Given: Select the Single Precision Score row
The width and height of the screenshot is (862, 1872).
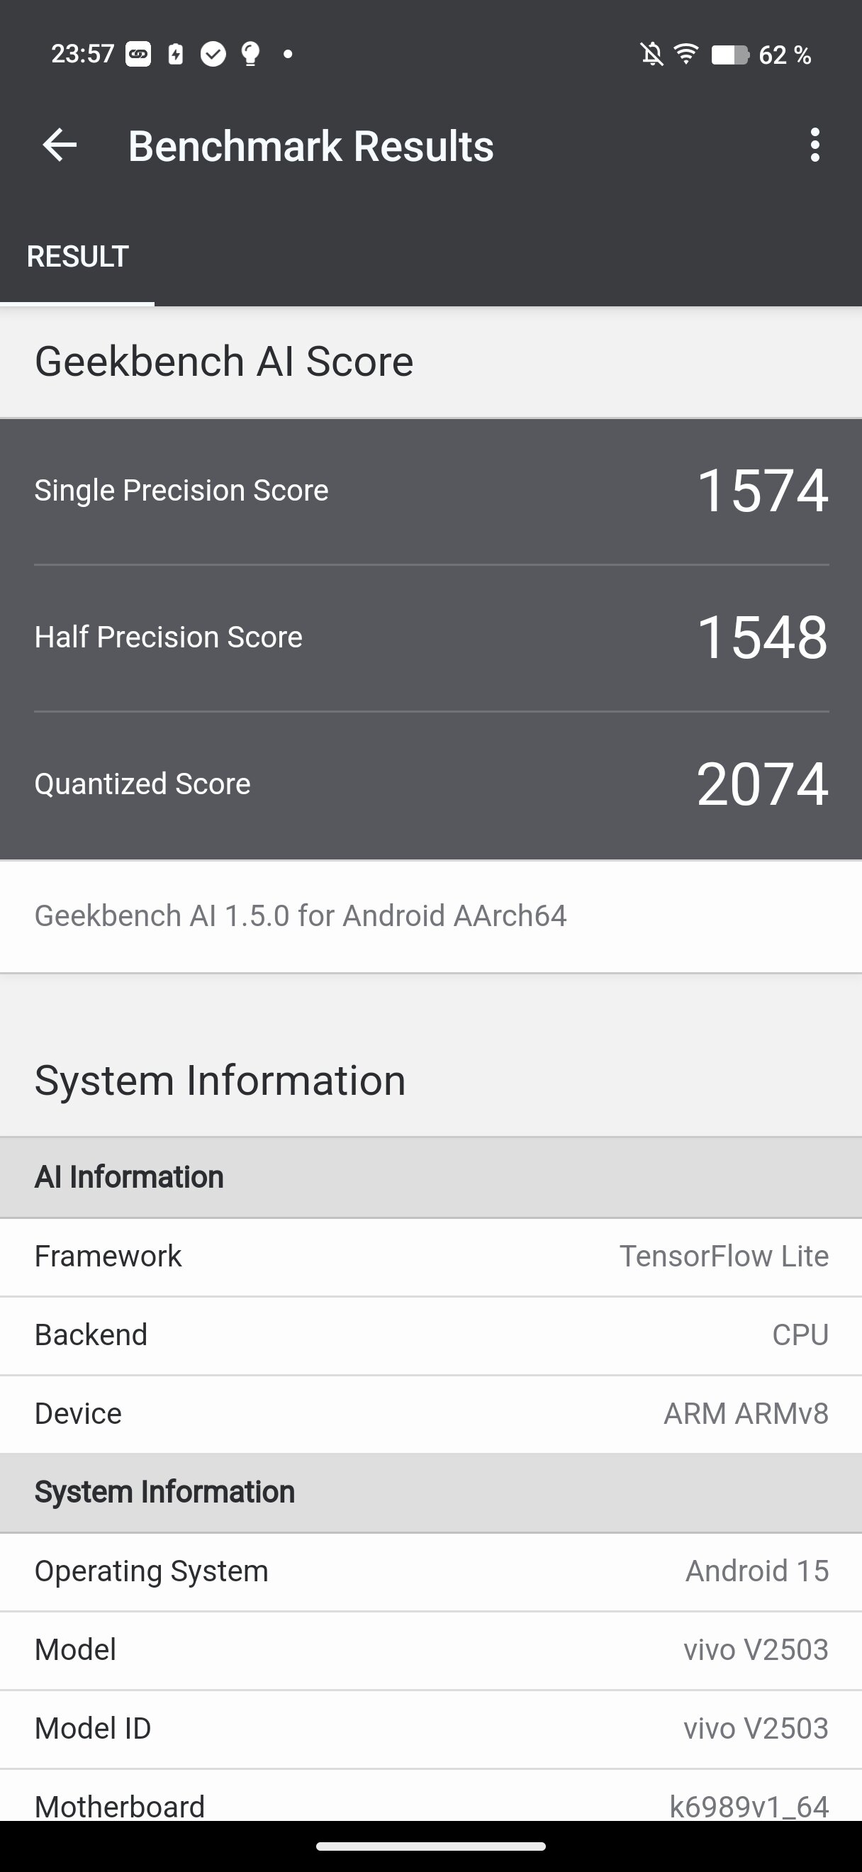Looking at the screenshot, I should (430, 491).
